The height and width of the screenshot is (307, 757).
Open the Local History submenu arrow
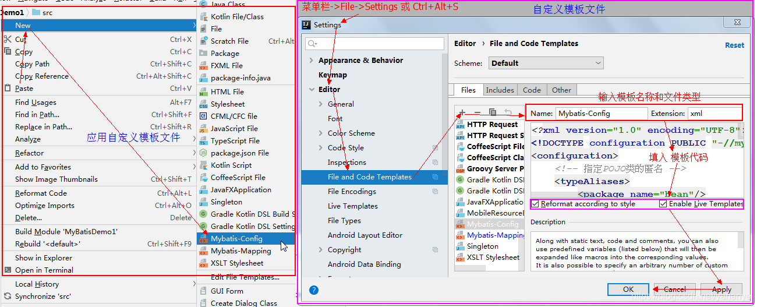pos(194,284)
